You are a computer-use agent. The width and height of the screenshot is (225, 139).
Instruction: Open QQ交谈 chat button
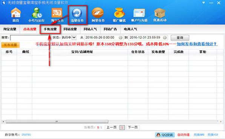(165, 135)
